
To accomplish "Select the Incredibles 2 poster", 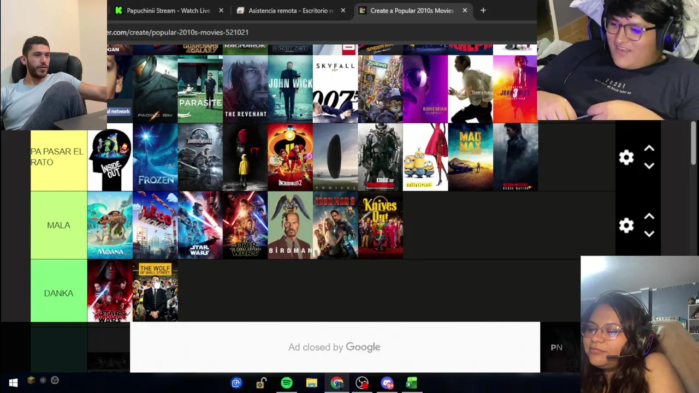I will point(290,157).
